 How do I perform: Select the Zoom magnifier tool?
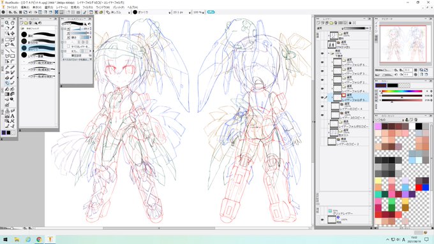[x=7, y=23]
